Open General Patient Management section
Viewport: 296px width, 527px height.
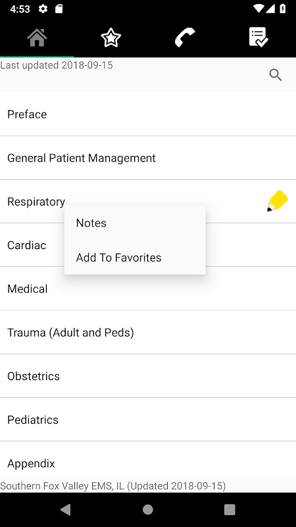[x=148, y=158]
